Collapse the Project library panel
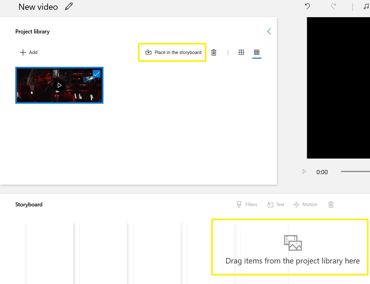 (x=269, y=31)
